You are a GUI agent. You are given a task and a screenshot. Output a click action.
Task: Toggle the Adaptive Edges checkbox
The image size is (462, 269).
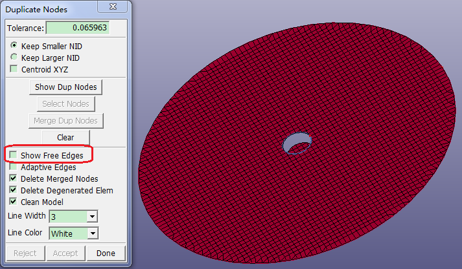tap(14, 167)
